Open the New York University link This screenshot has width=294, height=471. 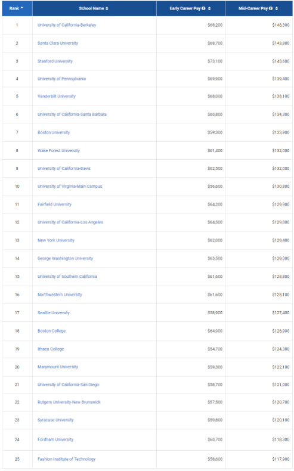click(56, 240)
